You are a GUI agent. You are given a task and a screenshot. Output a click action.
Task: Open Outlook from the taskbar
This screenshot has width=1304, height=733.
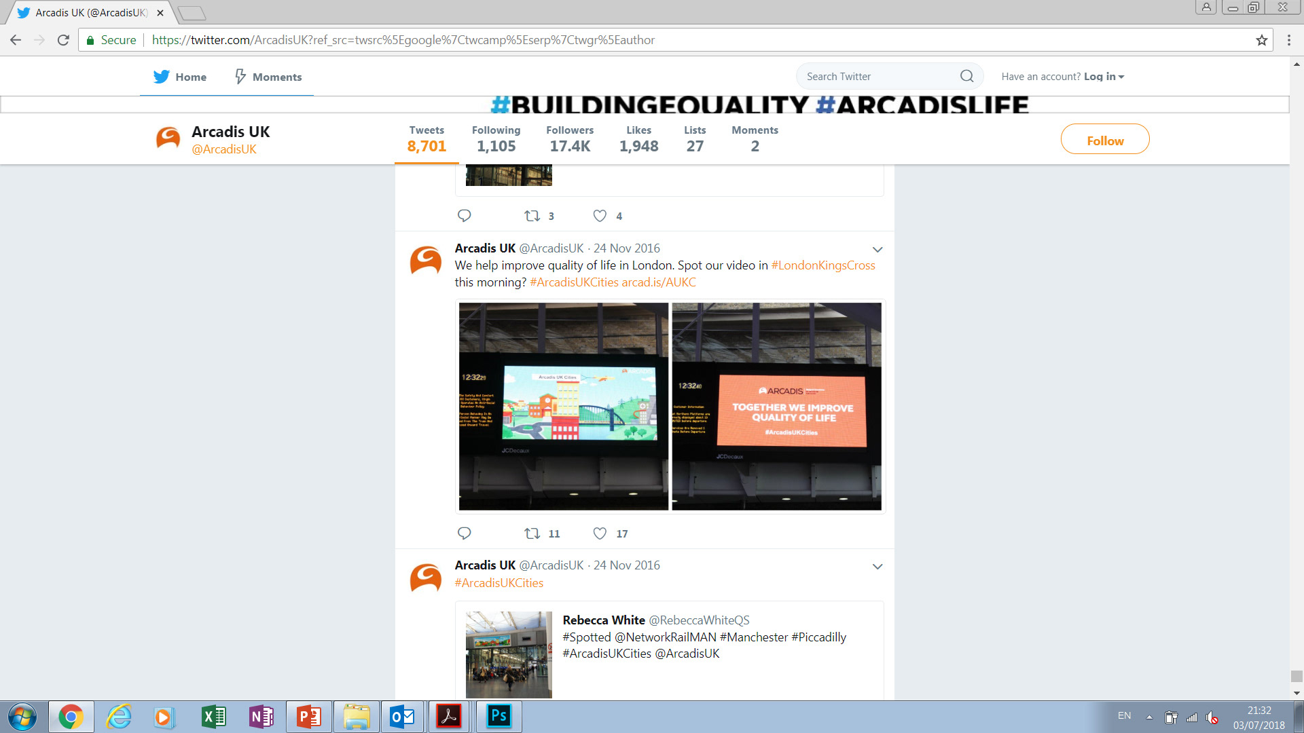pos(403,717)
